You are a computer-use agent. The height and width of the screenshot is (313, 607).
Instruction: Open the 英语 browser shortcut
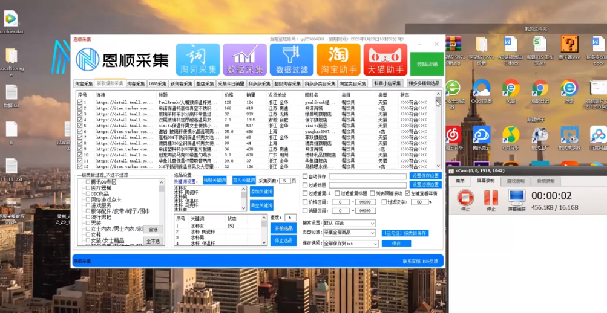(569, 92)
